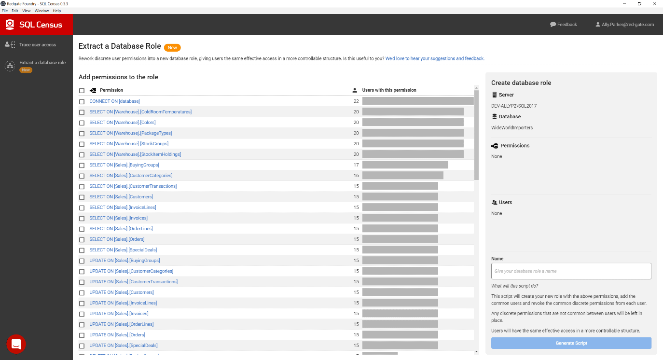Click the user account avatar icon
Viewport: 663px width, 360px height.
598,25
